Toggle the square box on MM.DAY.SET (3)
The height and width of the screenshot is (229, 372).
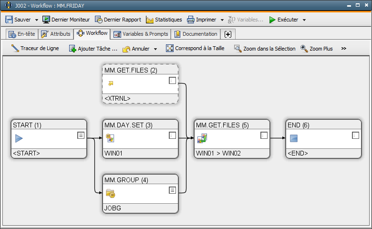173,135
